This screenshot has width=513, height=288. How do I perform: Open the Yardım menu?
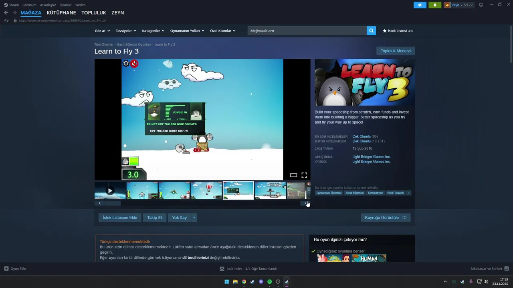[80, 5]
